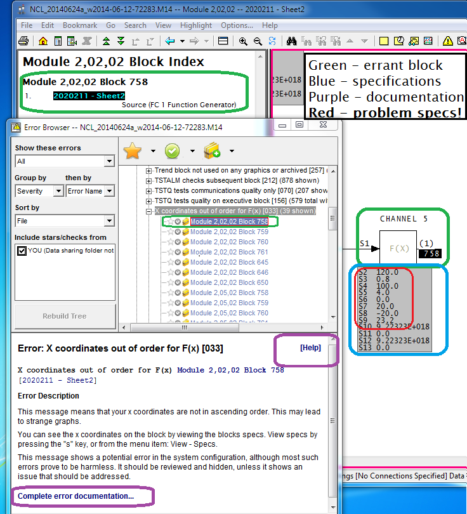The width and height of the screenshot is (467, 514).
Task: Click the block number 758 label
Action: [x=430, y=253]
